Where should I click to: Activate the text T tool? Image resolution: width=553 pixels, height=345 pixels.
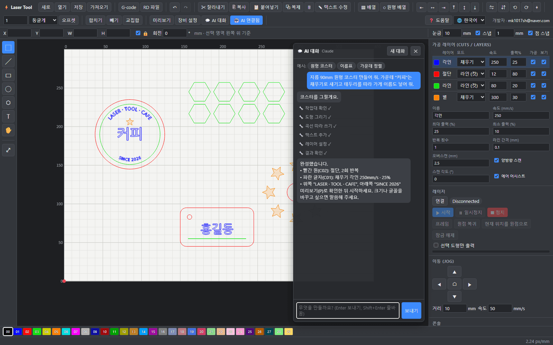click(8, 116)
